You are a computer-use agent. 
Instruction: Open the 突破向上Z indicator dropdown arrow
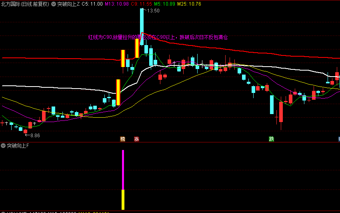(53, 4)
